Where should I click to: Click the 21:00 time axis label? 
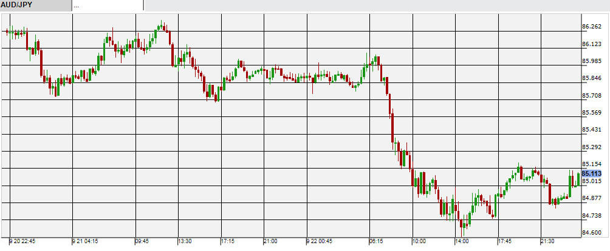point(270,241)
